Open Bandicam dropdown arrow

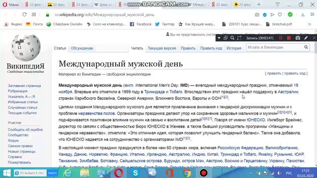click(219, 38)
